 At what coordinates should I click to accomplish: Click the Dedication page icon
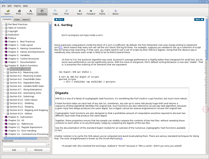pos(6,35)
